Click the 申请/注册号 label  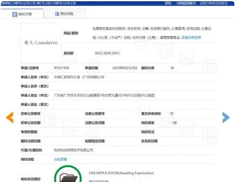(30, 68)
